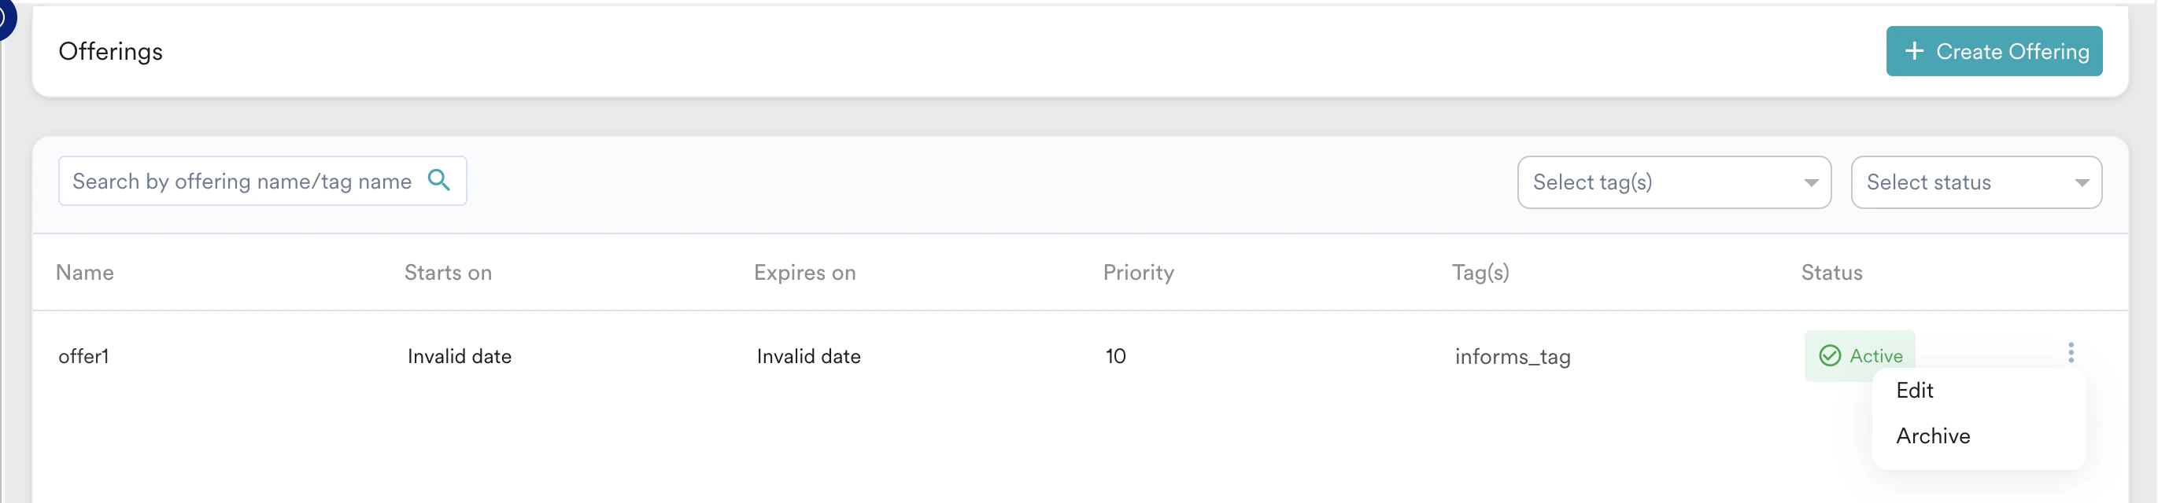
Task: Click the Expires on column header
Action: [804, 273]
